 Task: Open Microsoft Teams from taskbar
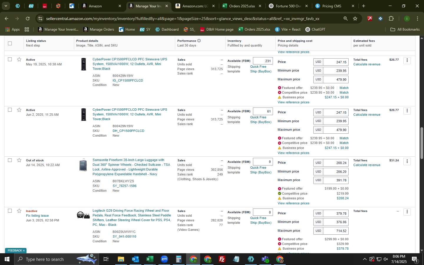pos(265,259)
